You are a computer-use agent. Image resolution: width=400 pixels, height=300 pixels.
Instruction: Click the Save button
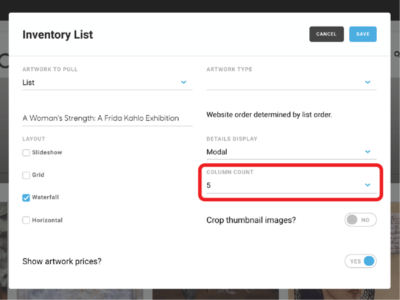[x=363, y=34]
